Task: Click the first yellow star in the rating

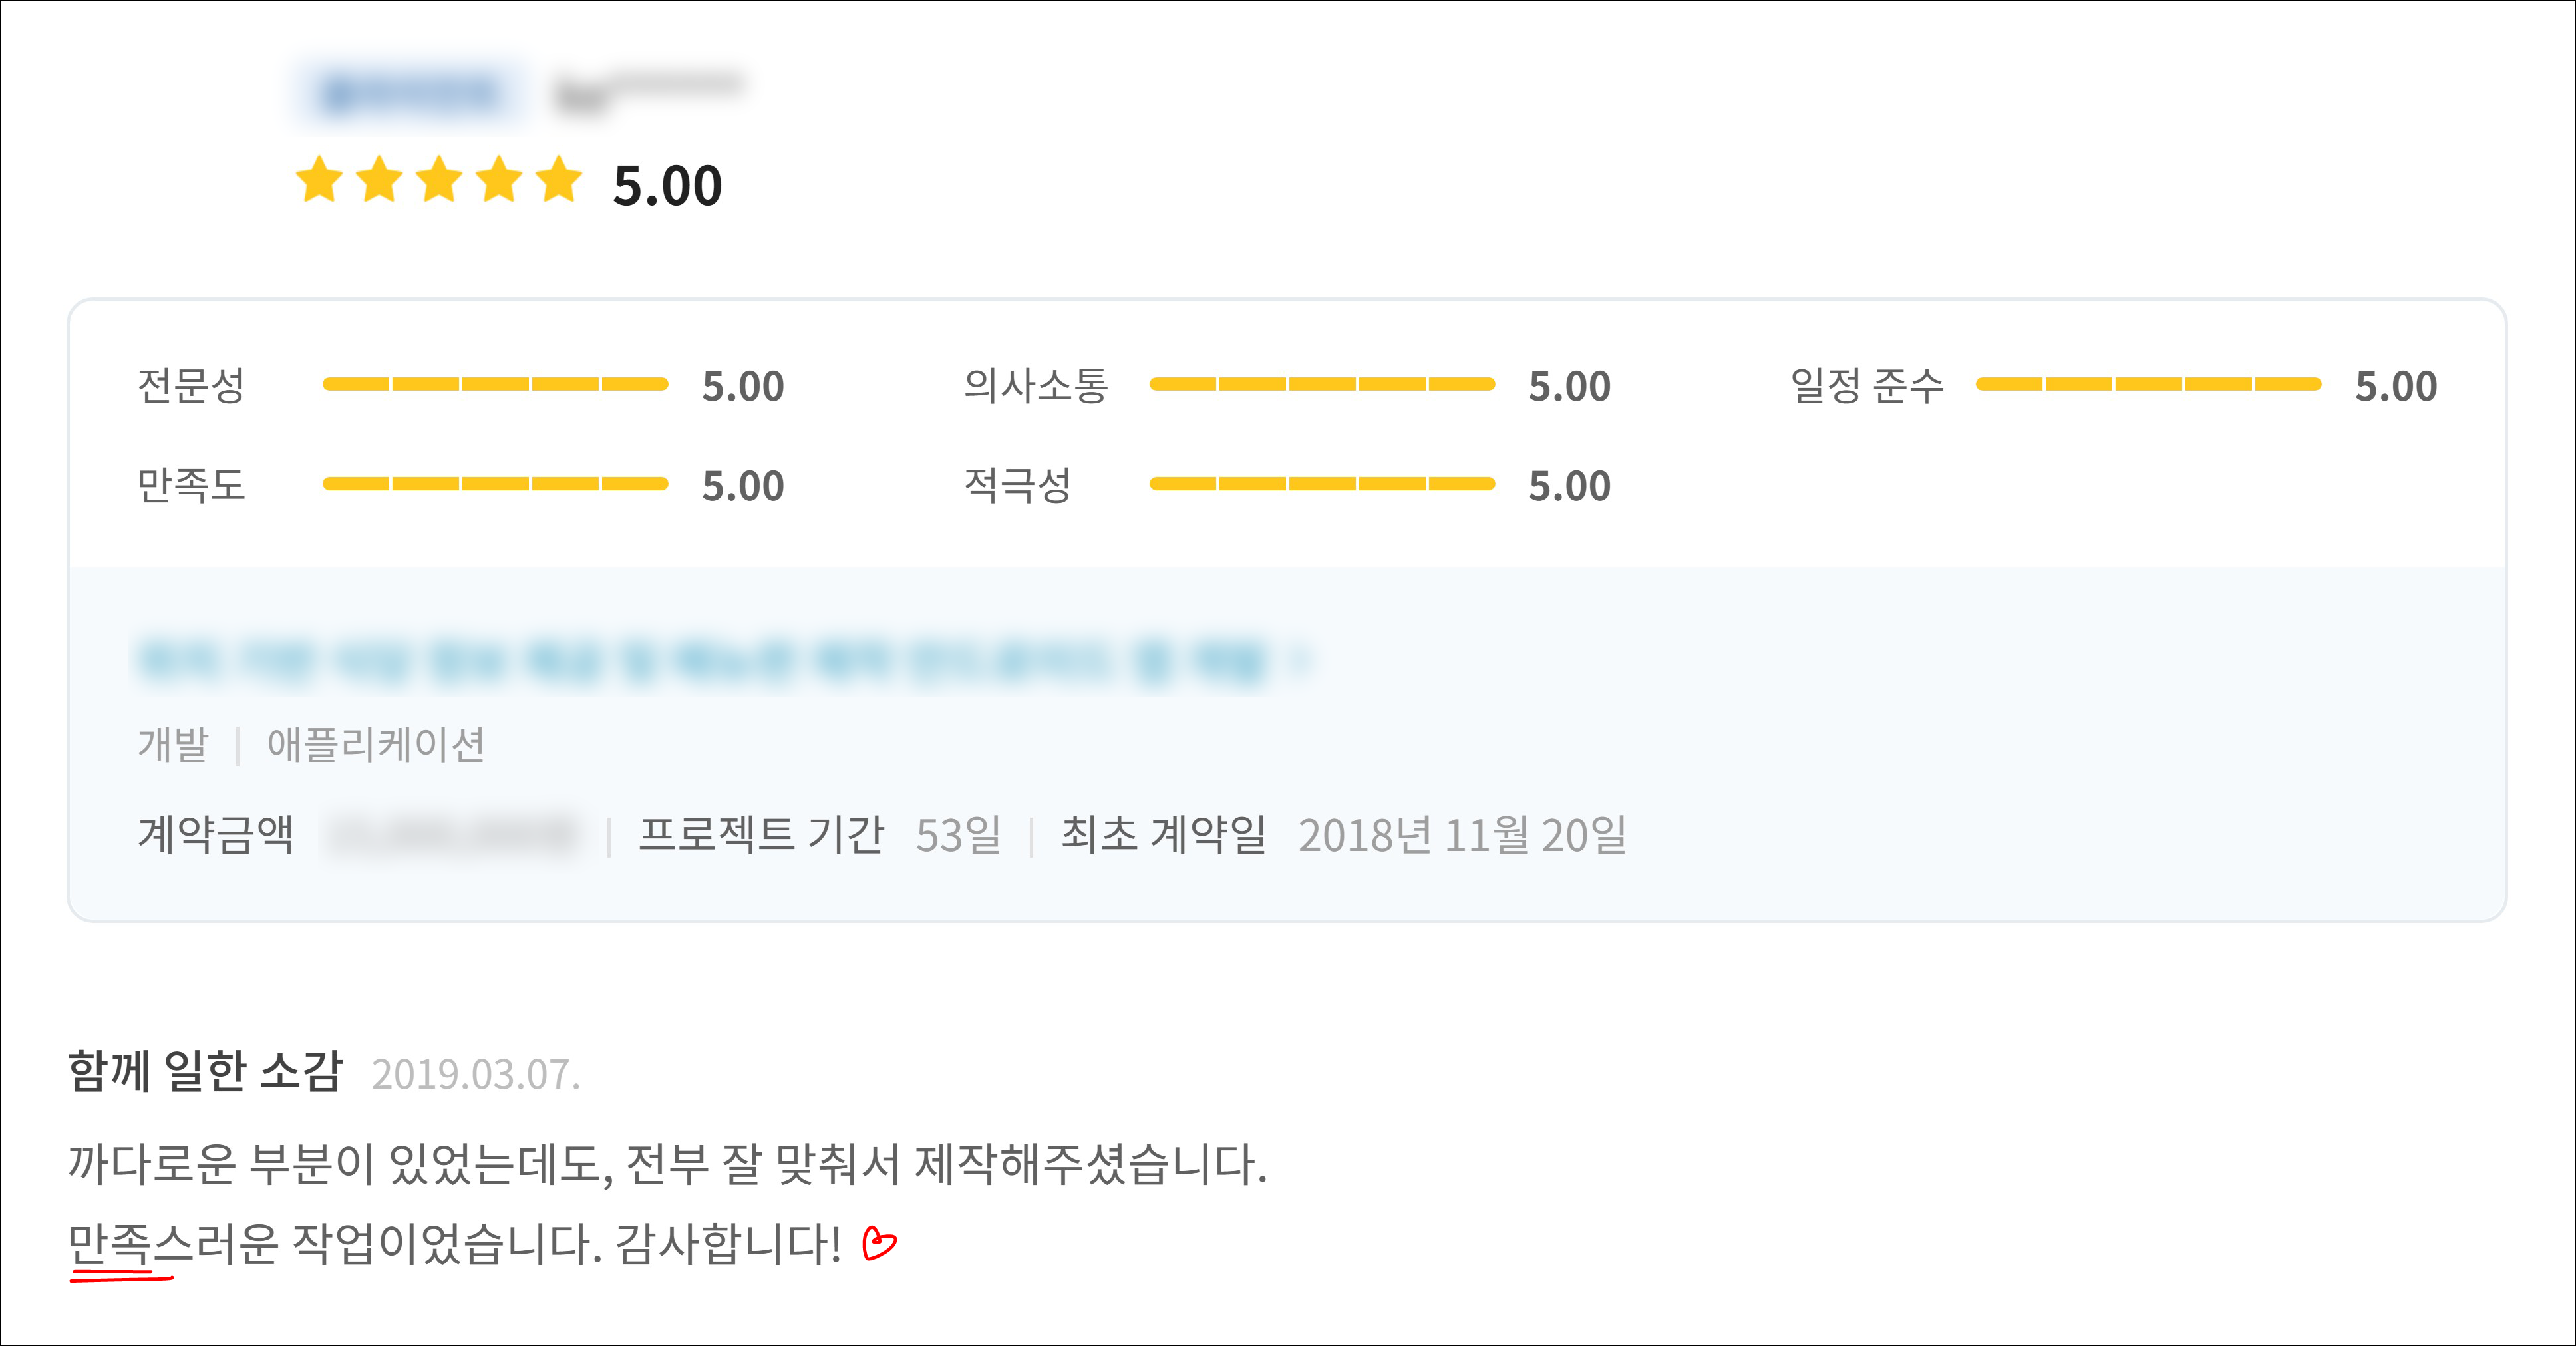Action: (x=320, y=181)
